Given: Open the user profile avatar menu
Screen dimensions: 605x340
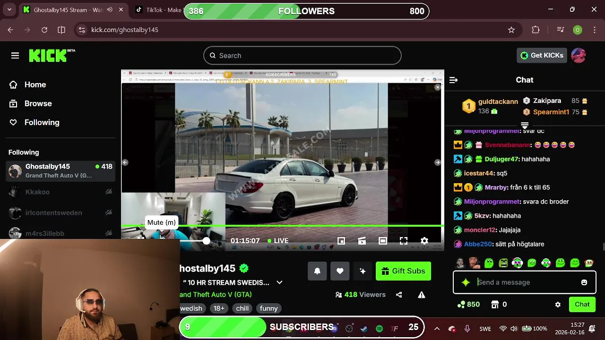Looking at the screenshot, I should pyautogui.click(x=579, y=55).
